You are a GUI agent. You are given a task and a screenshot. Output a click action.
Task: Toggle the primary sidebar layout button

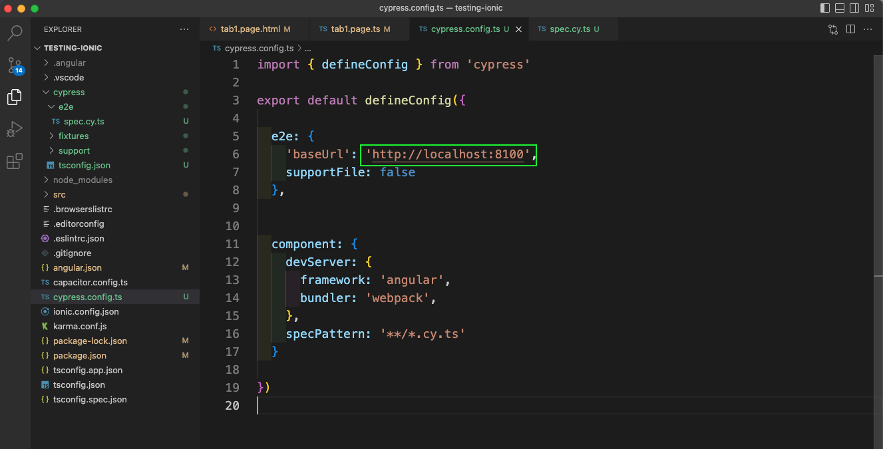click(x=825, y=9)
